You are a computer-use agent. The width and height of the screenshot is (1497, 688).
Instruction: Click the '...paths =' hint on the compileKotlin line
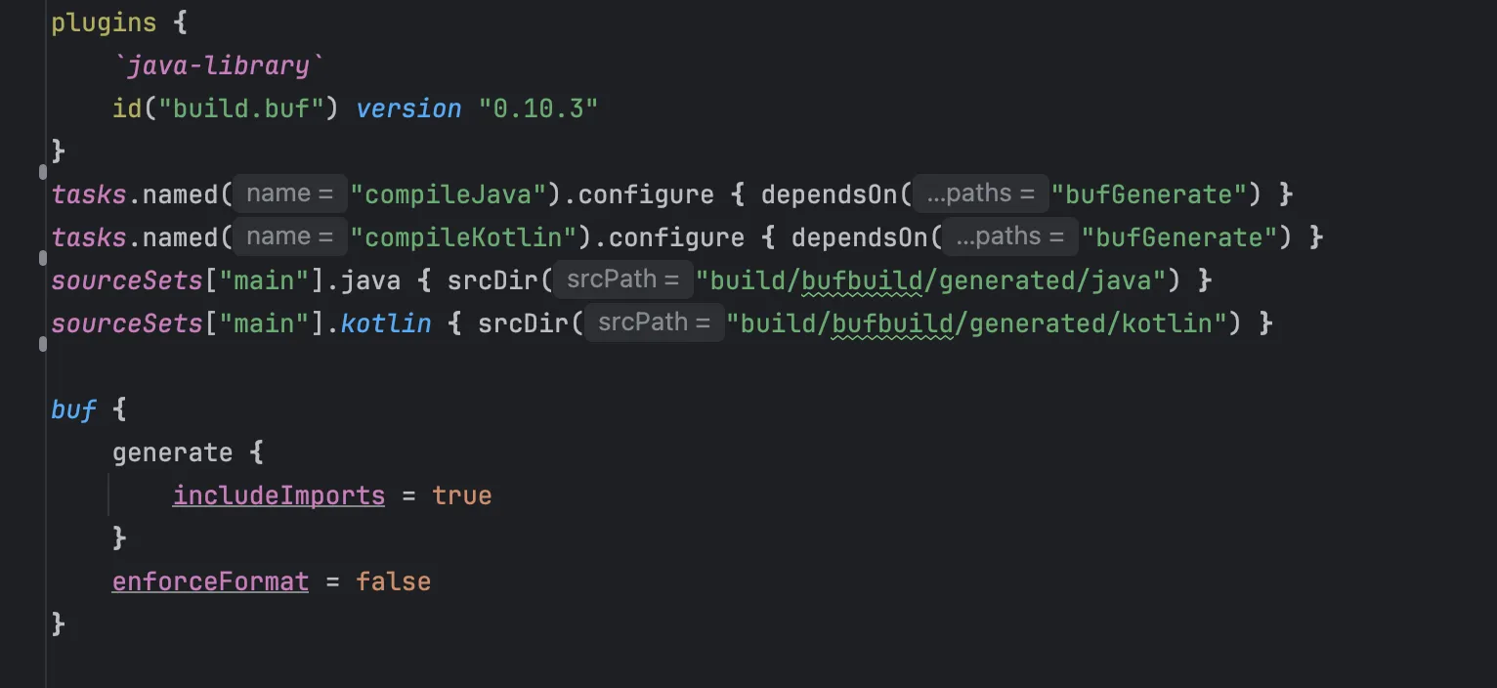(1010, 236)
